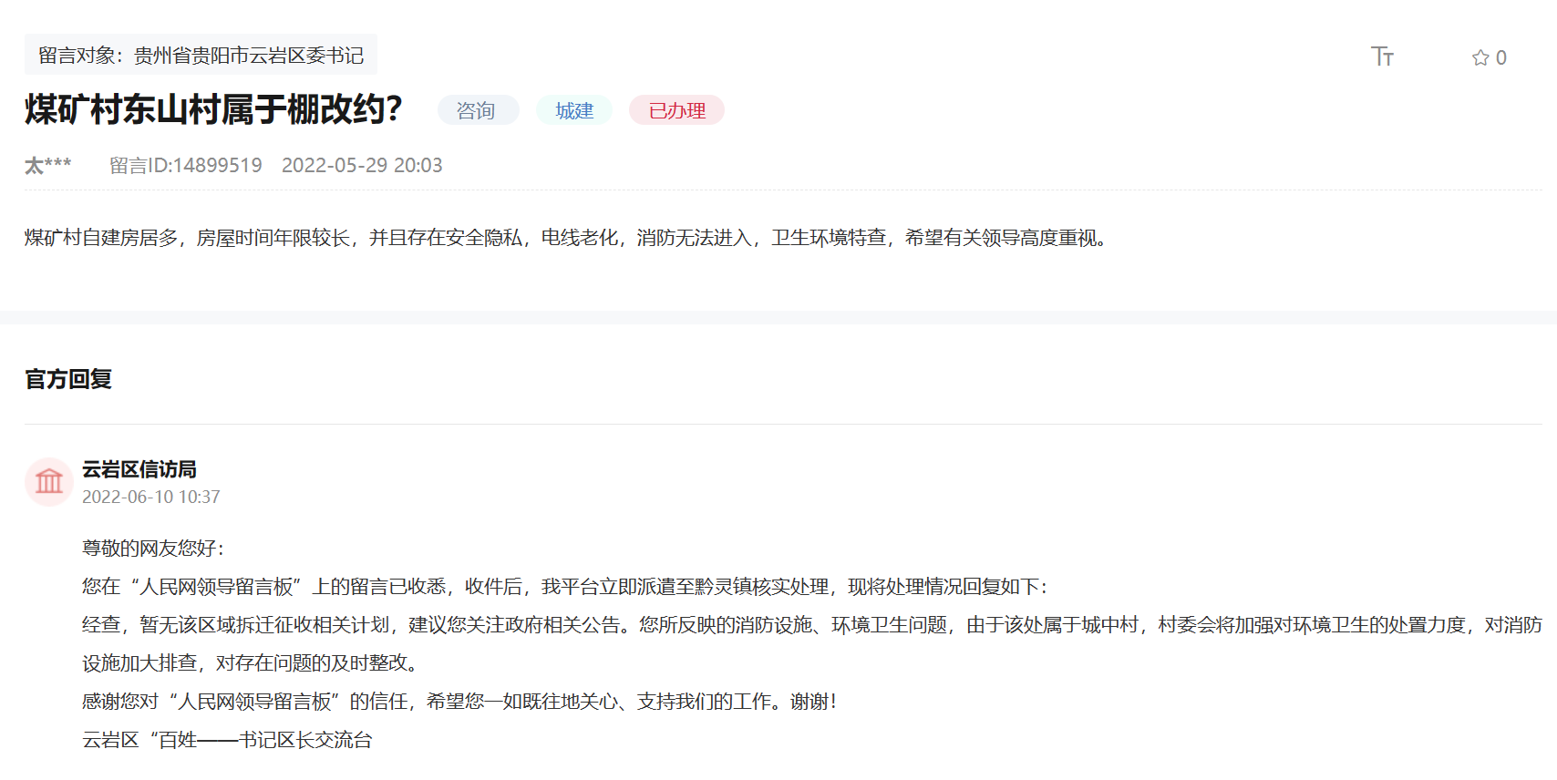Click the 已办理 status tag
This screenshot has width=1557, height=780.
[676, 110]
